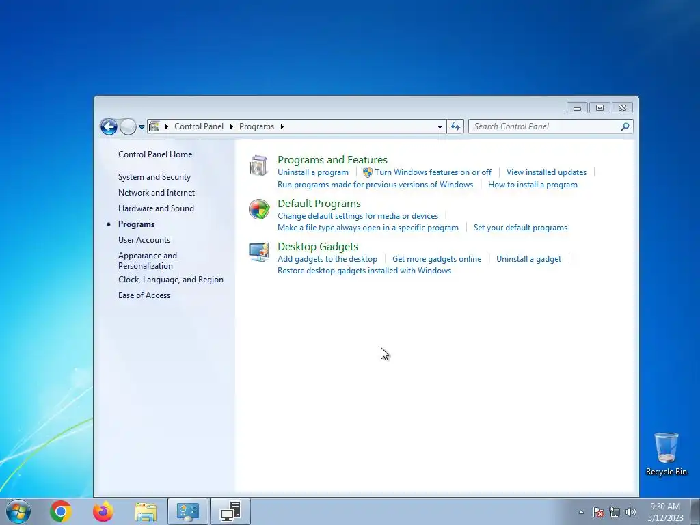
Task: Expand the arrow after Control Panel breadcrumb
Action: 231,126
